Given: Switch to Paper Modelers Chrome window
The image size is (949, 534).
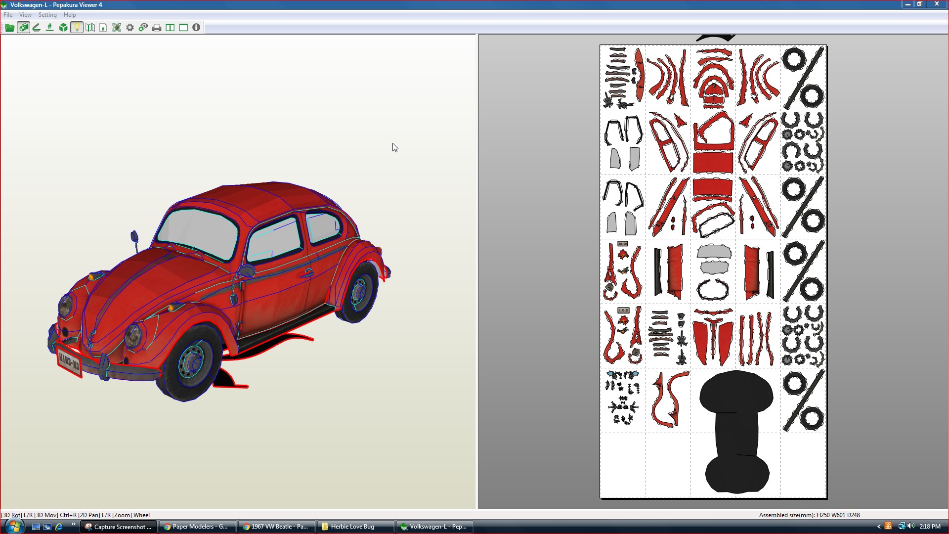Looking at the screenshot, I should pyautogui.click(x=198, y=527).
